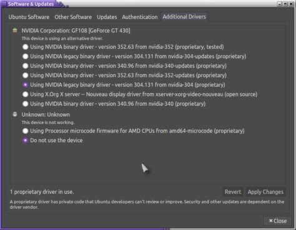
Task: Select nvidia-340 version 340.96 driver radio
Action: click(26, 104)
